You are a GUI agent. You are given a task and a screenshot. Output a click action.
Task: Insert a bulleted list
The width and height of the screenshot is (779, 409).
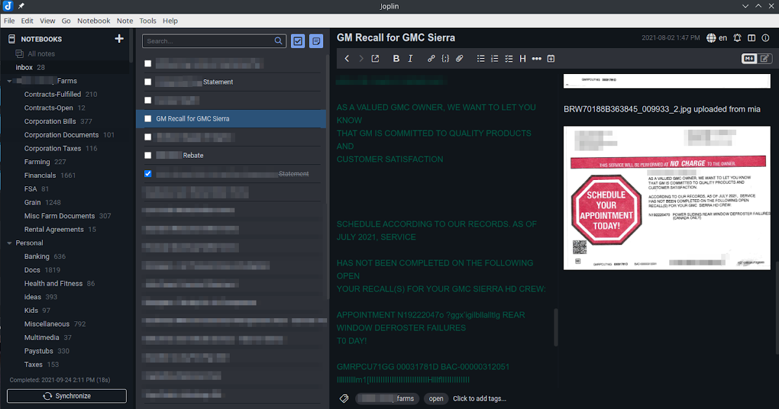click(480, 58)
